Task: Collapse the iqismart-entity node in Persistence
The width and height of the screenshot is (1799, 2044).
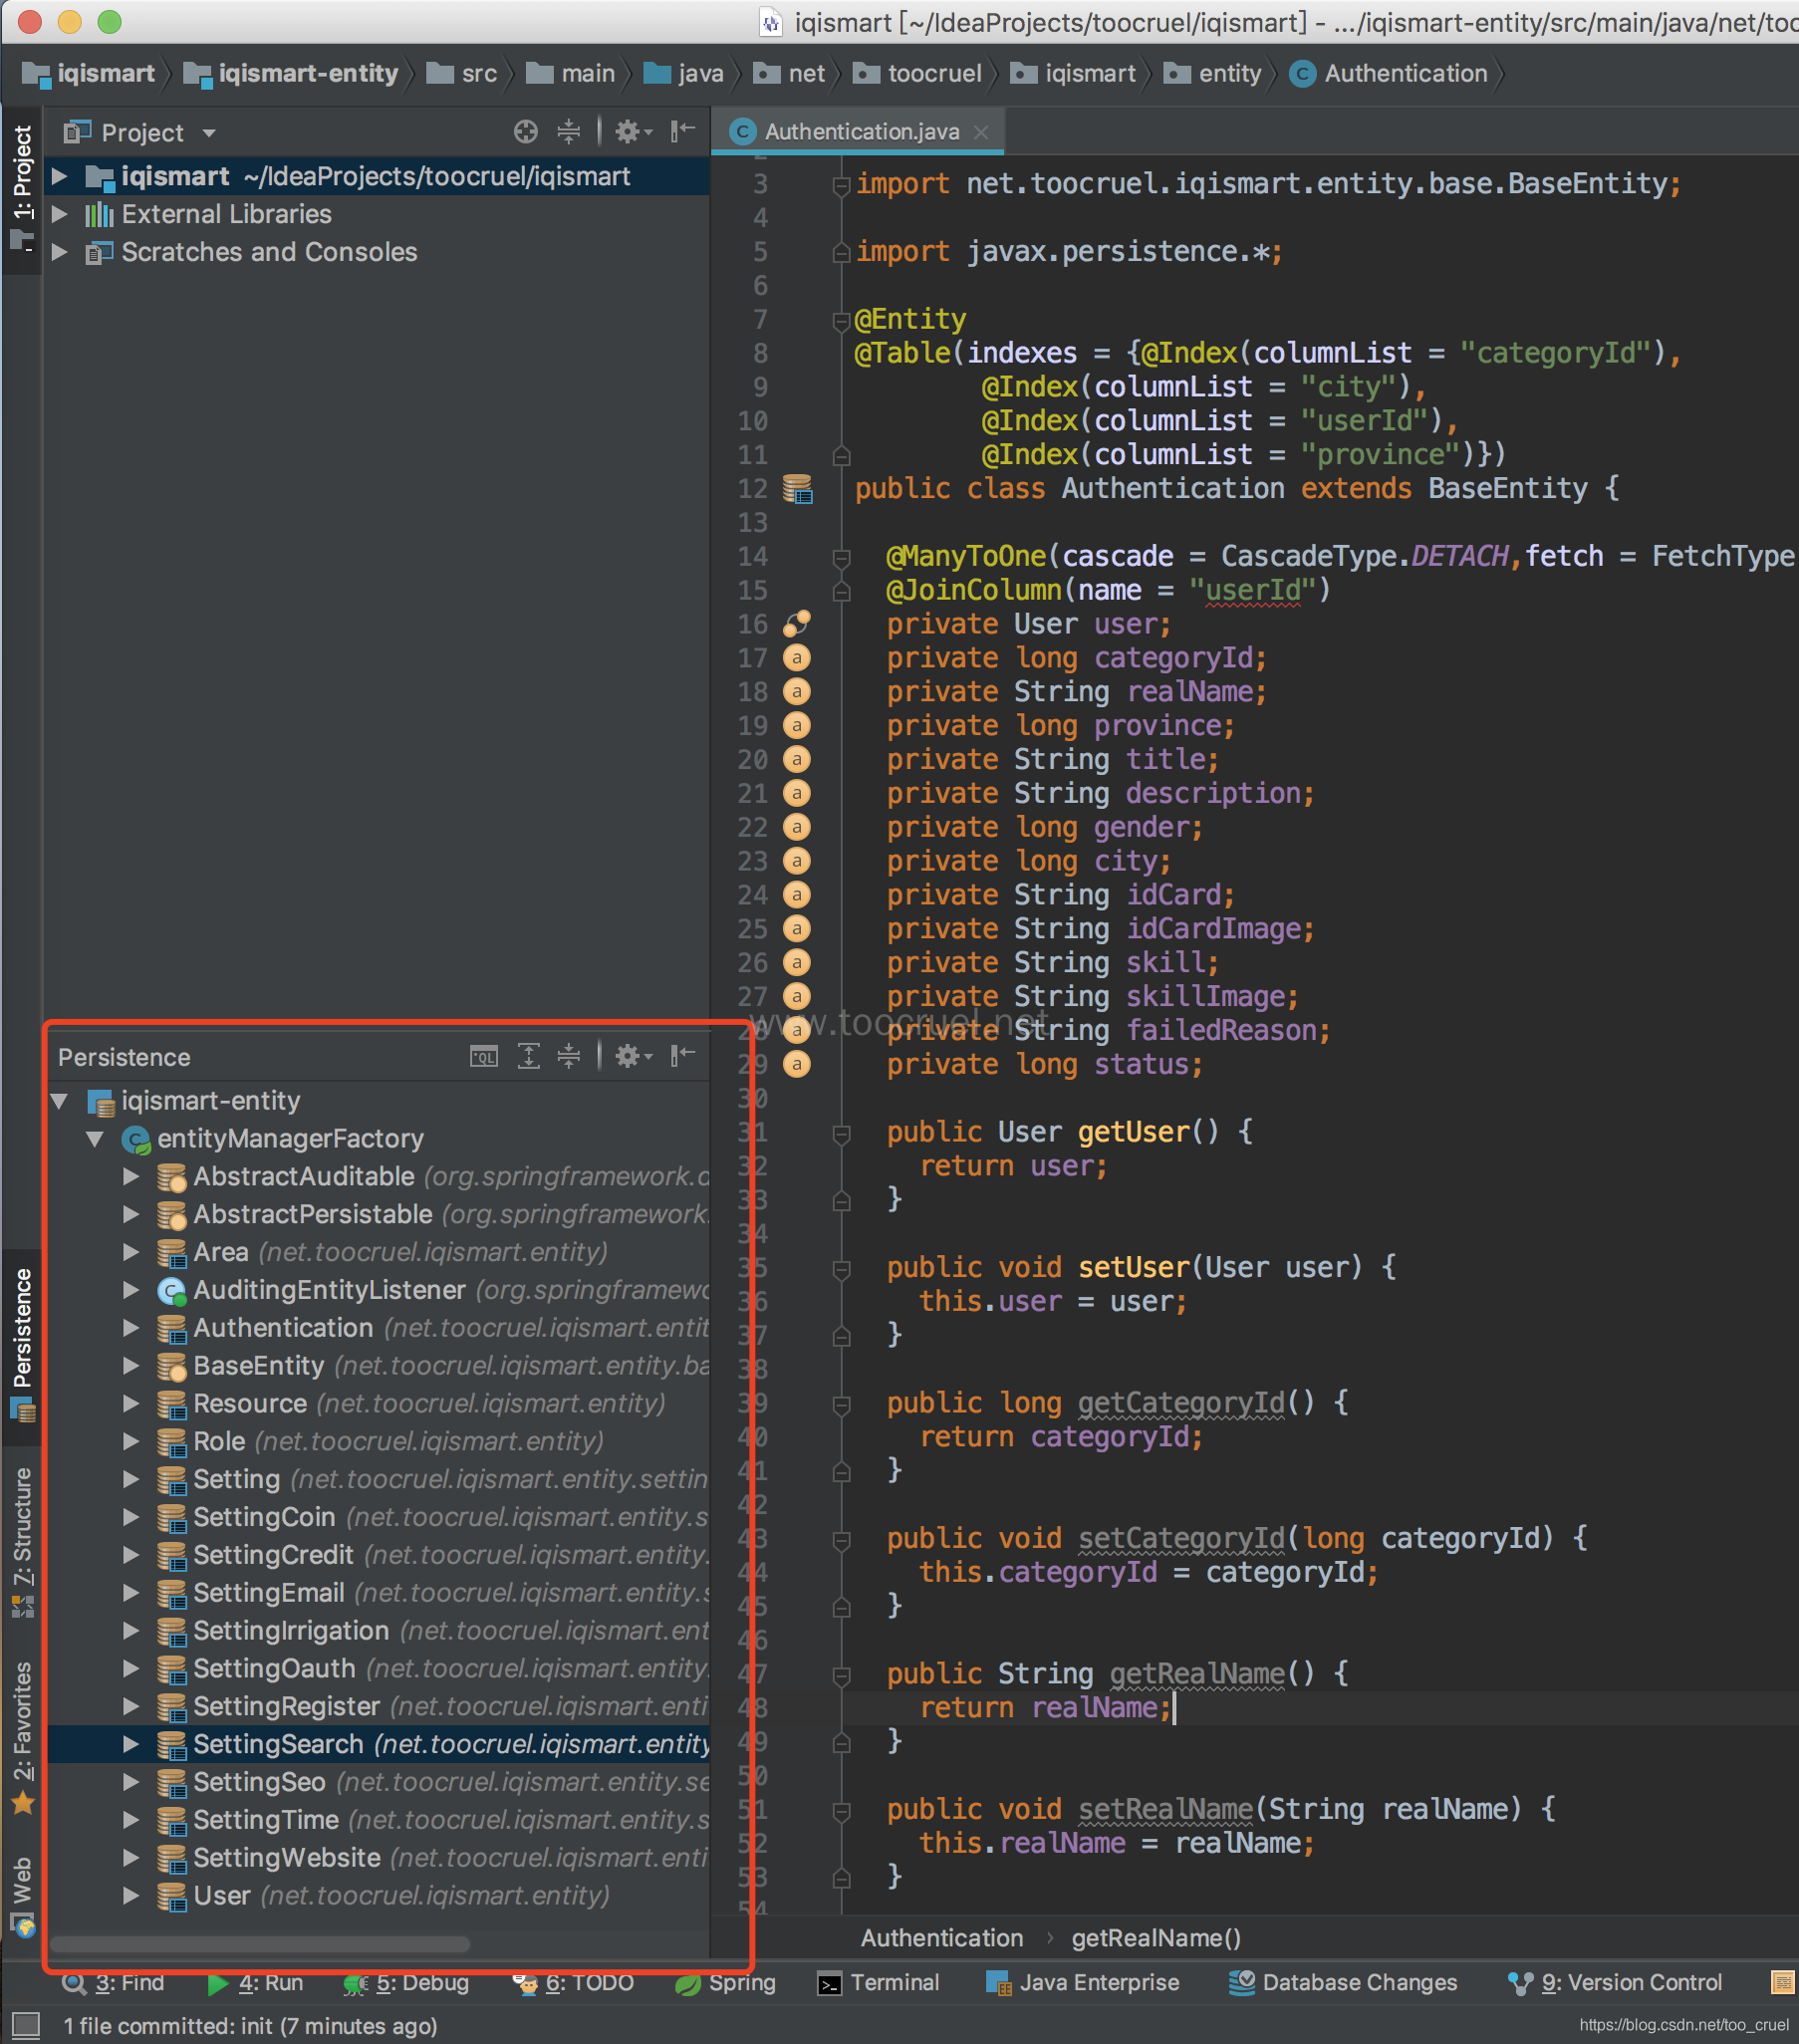Action: pyautogui.click(x=60, y=1101)
